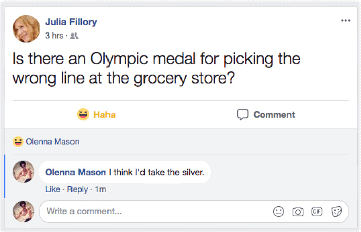Click the friends audience icon beside 3 hrs
Viewport: 361px width, 232px height.
[75, 36]
